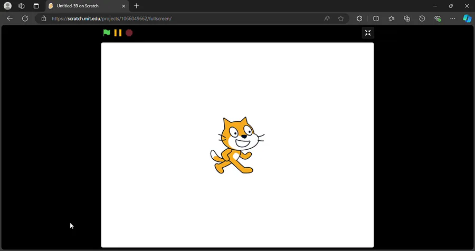Open split screen view
Viewport: 475px width, 251px height.
coord(376,18)
